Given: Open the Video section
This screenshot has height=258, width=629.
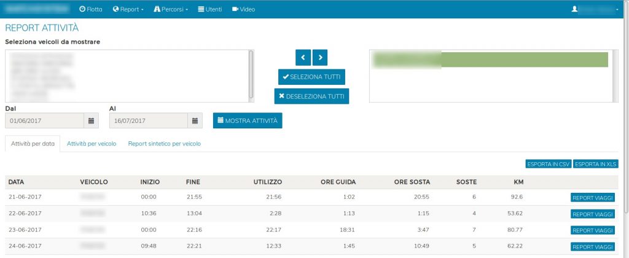Looking at the screenshot, I should [x=243, y=9].
